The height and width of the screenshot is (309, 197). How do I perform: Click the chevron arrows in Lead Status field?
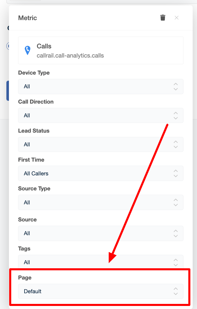tap(176, 145)
